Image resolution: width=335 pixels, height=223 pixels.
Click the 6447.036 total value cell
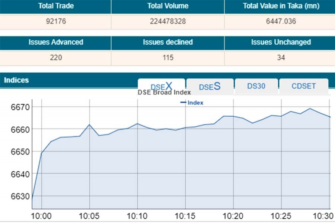pyautogui.click(x=280, y=21)
